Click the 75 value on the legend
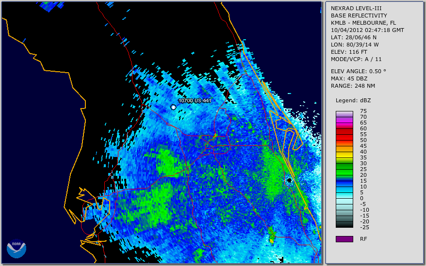Image resolution: width=426 pixels, height=266 pixels. pyautogui.click(x=363, y=111)
